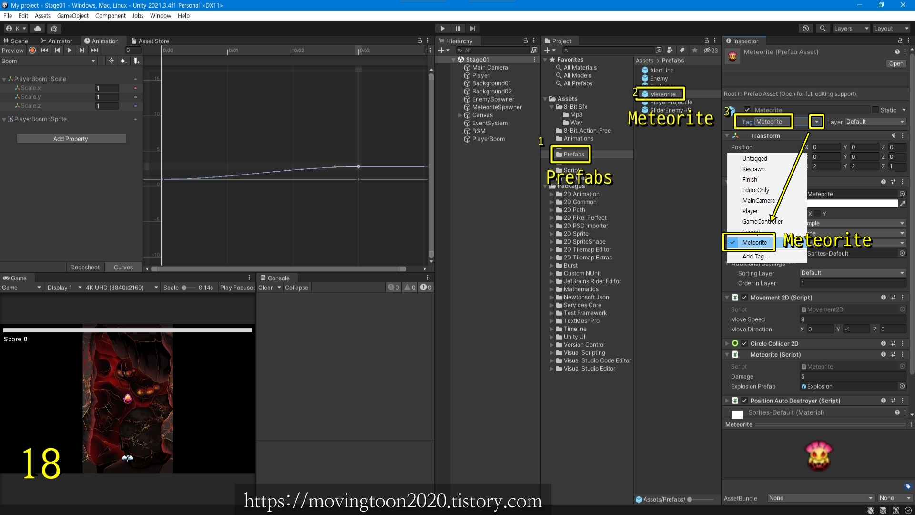Toggle Play Focused option in Game view
Image resolution: width=915 pixels, height=515 pixels.
click(237, 288)
